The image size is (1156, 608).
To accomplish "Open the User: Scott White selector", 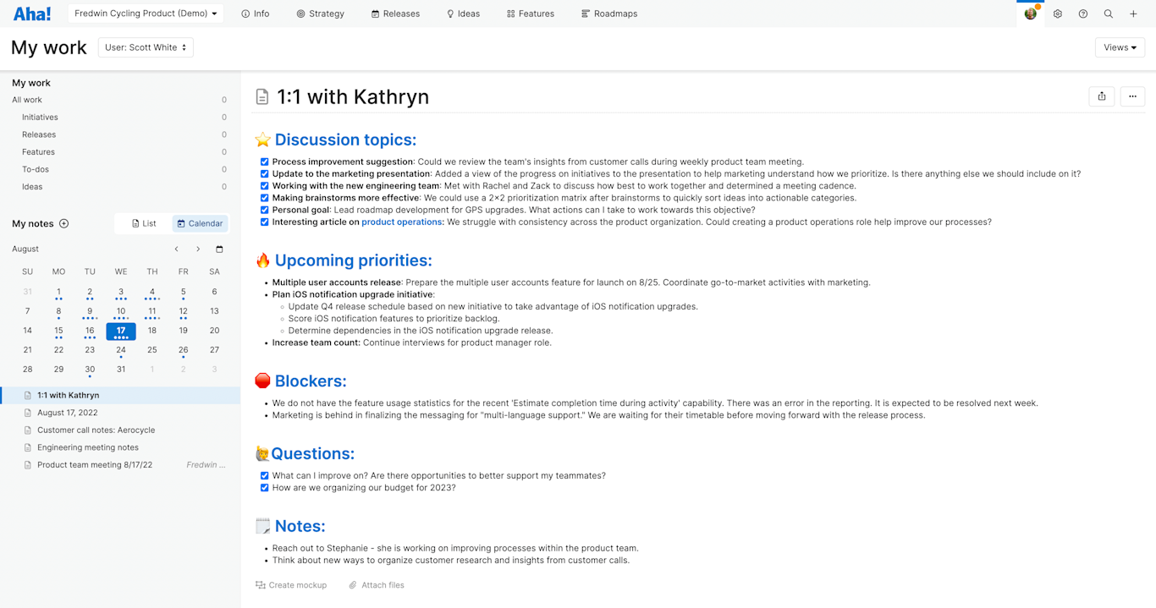I will tap(146, 47).
